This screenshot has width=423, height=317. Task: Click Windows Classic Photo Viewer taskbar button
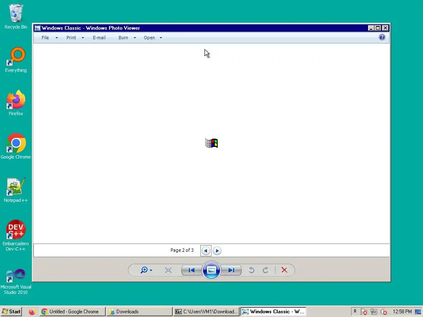(273, 312)
